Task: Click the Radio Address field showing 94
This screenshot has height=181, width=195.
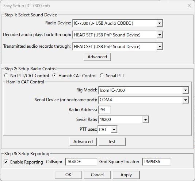Action: pyautogui.click(x=104, y=110)
